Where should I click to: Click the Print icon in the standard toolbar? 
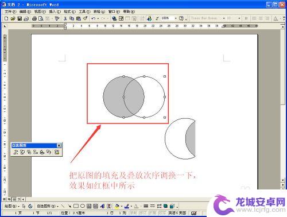(x=34, y=18)
